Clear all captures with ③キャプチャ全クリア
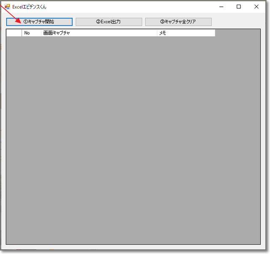The width and height of the screenshot is (270, 254). 178,22
